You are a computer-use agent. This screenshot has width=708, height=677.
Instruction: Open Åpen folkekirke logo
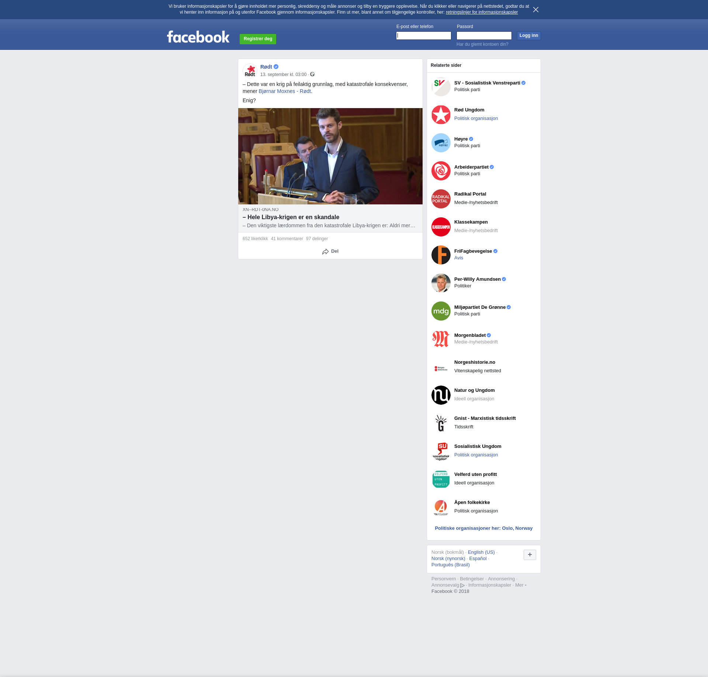[x=441, y=507]
